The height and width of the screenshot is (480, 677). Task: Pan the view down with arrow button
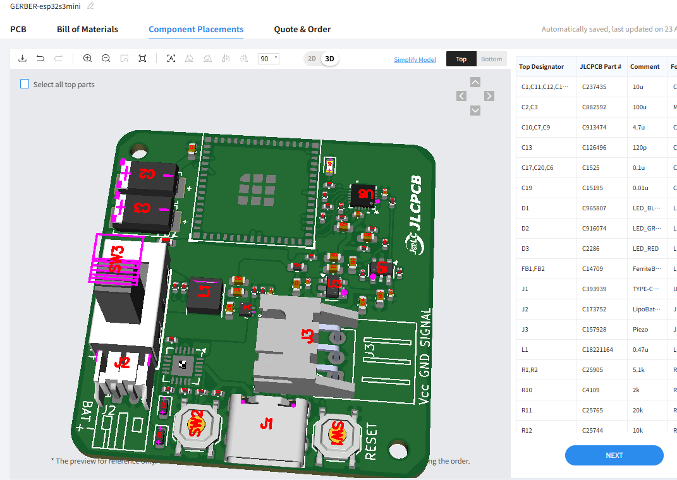click(x=475, y=111)
